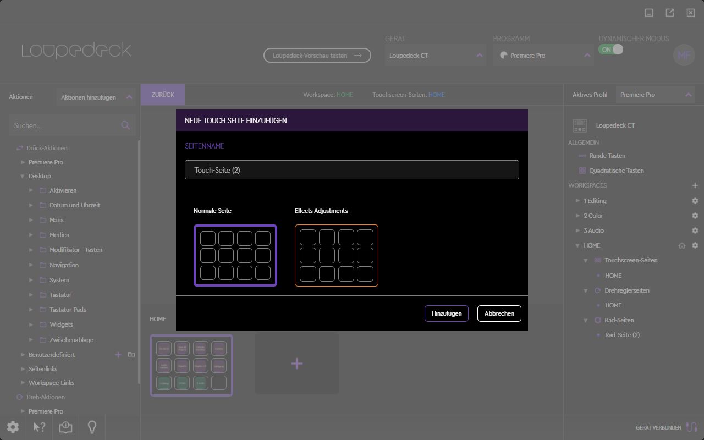704x440 pixels.
Task: Expand the 2 Color workspace
Action: point(577,216)
